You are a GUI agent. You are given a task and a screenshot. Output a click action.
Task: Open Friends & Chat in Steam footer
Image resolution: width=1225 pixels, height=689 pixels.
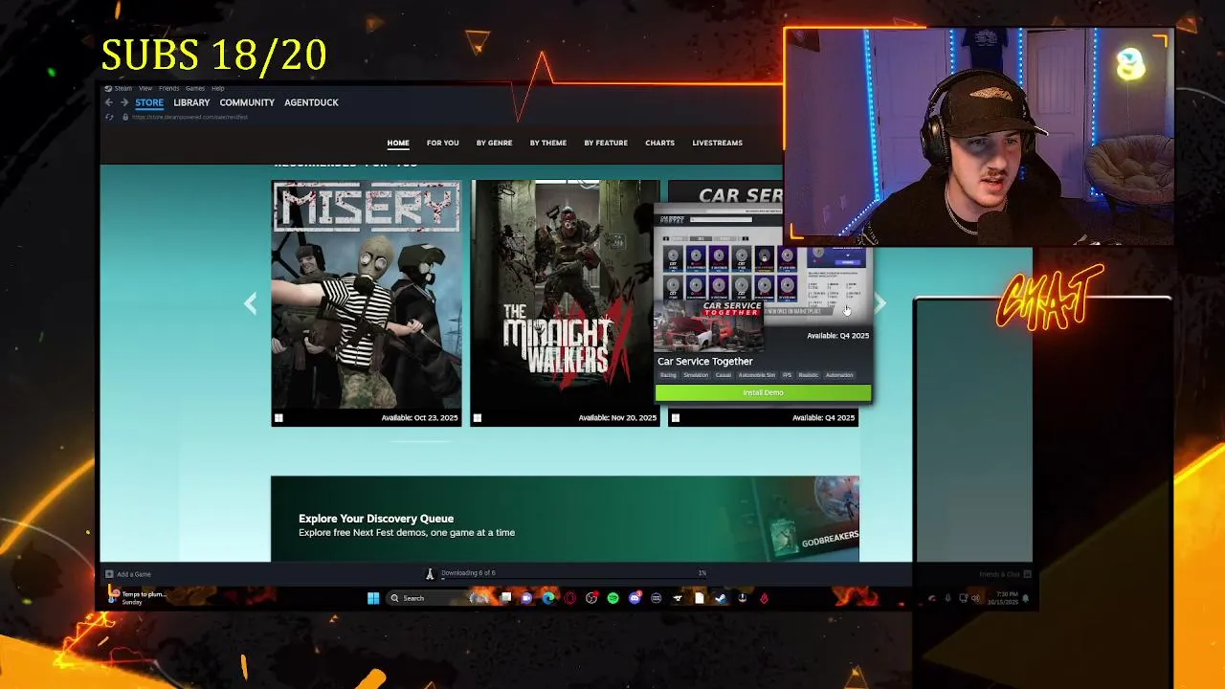click(1005, 574)
